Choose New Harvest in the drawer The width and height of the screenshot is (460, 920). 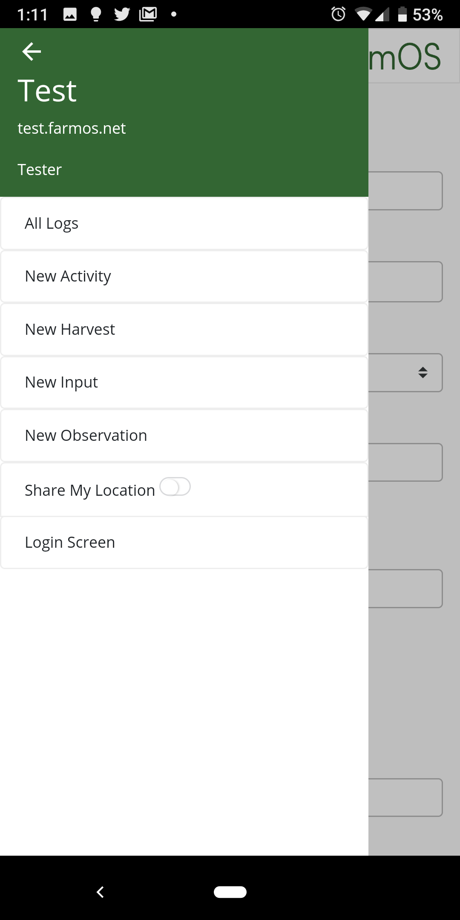click(184, 329)
